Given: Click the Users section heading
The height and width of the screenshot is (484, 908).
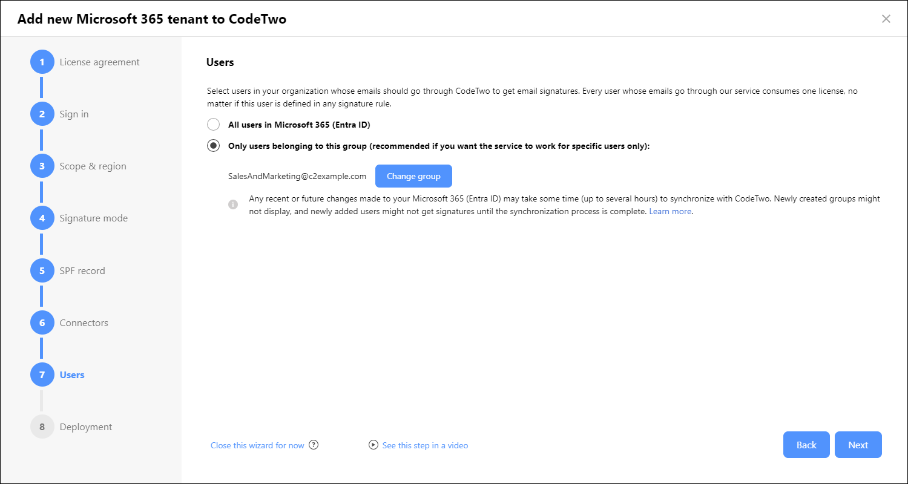Looking at the screenshot, I should 220,62.
